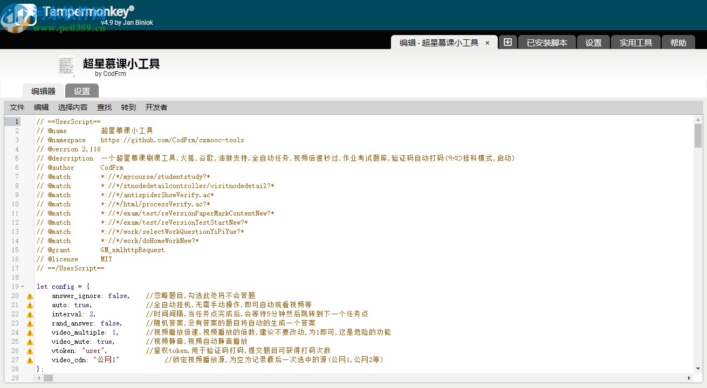This screenshot has height=388, width=707.
Task: Switch to the 实用工具 tab
Action: (x=636, y=43)
